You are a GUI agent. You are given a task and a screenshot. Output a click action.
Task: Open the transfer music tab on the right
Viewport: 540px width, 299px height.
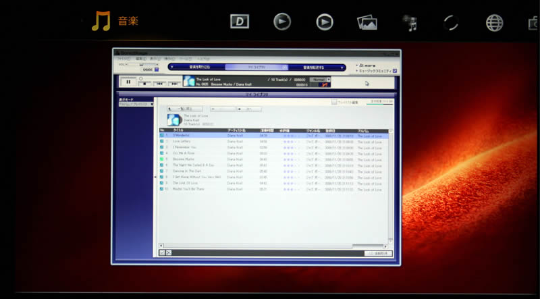(317, 67)
